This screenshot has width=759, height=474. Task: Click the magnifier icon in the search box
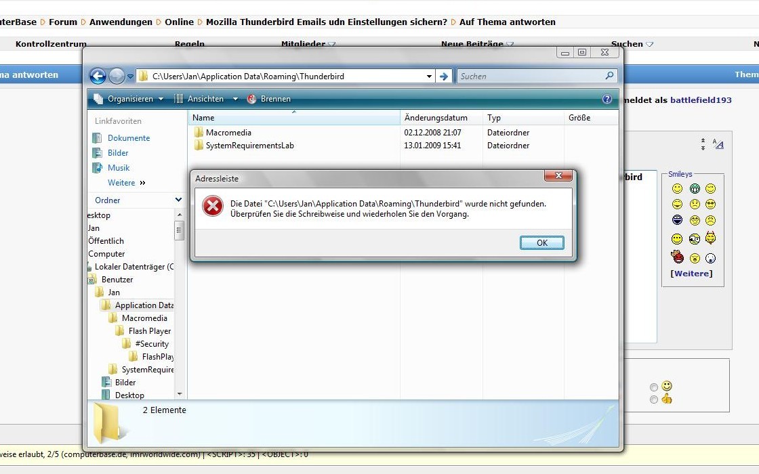pyautogui.click(x=609, y=75)
